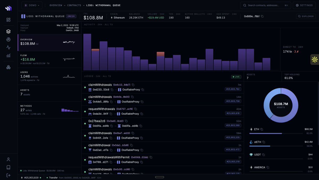Viewport: 319px width, 180px height.
Task: Open the dashboard grid sidebar icon
Action: (9, 20)
